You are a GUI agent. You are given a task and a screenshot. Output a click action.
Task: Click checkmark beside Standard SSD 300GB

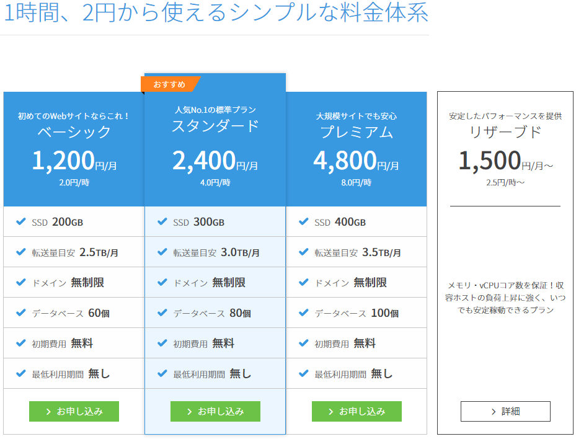coord(162,222)
